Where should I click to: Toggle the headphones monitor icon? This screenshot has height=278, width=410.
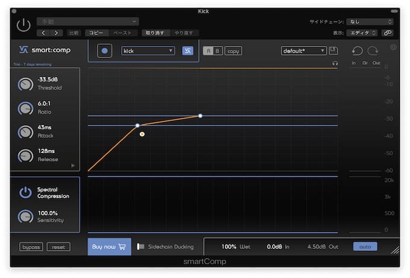click(335, 63)
